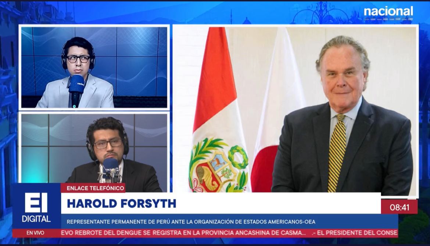Click the EN VIVO live badge

tap(35, 233)
